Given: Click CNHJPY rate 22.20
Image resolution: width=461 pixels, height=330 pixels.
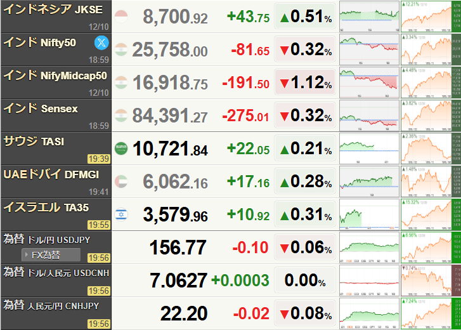Looking at the screenshot, I should [184, 313].
